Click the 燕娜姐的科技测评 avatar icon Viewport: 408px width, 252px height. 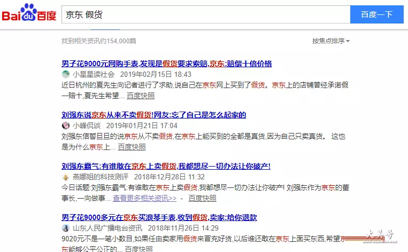66,177
